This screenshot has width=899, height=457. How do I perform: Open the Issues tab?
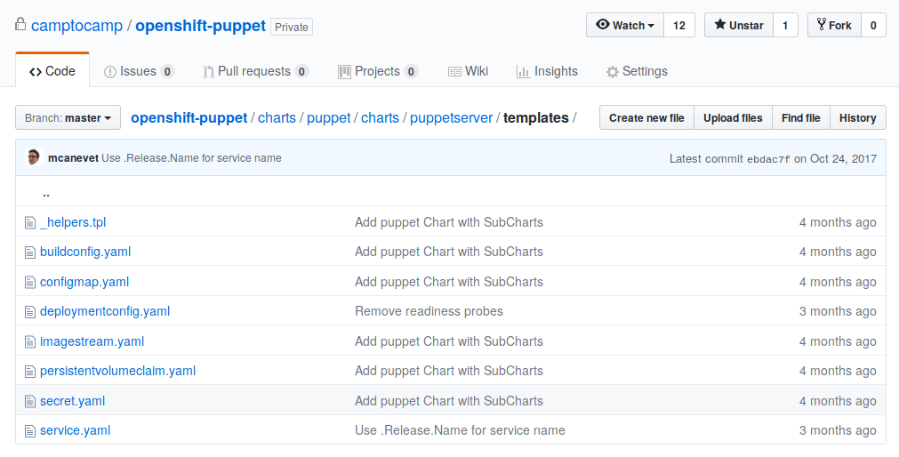[x=139, y=71]
